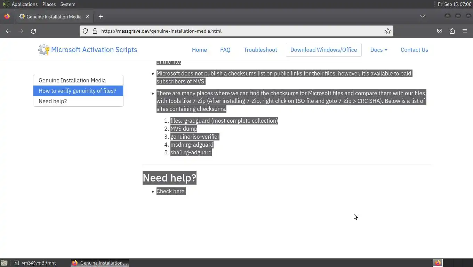Reload the current page
The image size is (473, 267).
pos(33,31)
